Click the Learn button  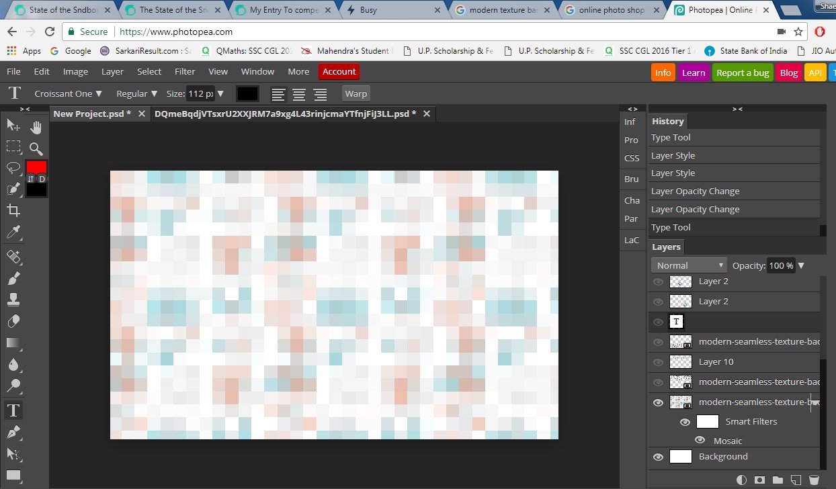pyautogui.click(x=694, y=73)
